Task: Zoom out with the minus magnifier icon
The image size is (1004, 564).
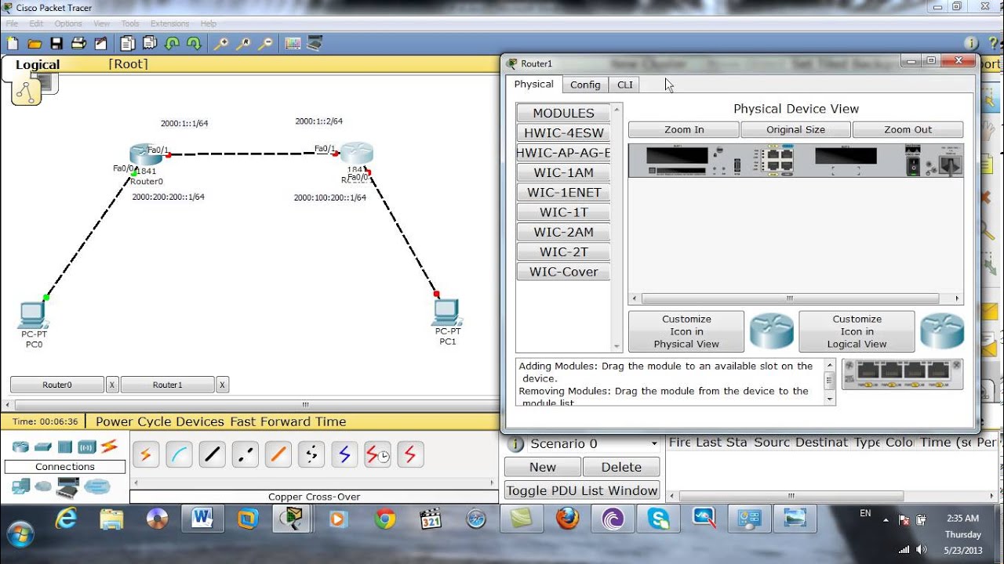Action: point(266,44)
